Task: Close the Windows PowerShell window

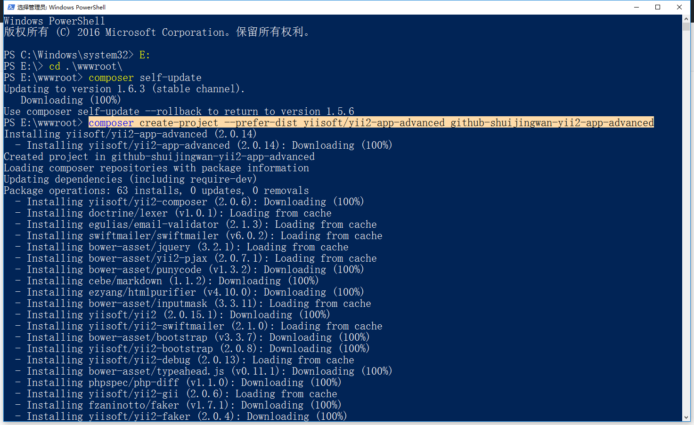Action: click(679, 7)
